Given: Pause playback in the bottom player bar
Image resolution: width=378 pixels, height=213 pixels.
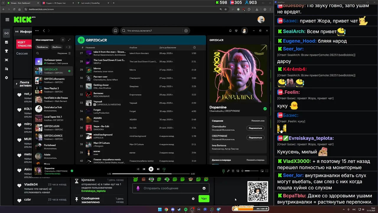Looking at the screenshot, I should (x=151, y=169).
